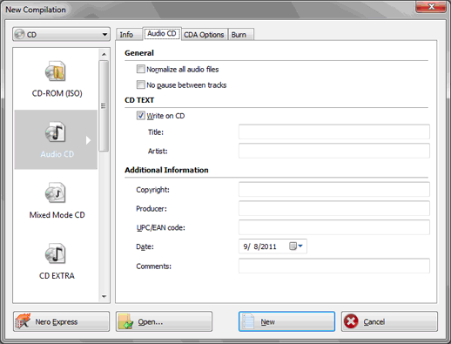Tick No pause between tracks checkbox
The image size is (451, 344).
coord(140,84)
